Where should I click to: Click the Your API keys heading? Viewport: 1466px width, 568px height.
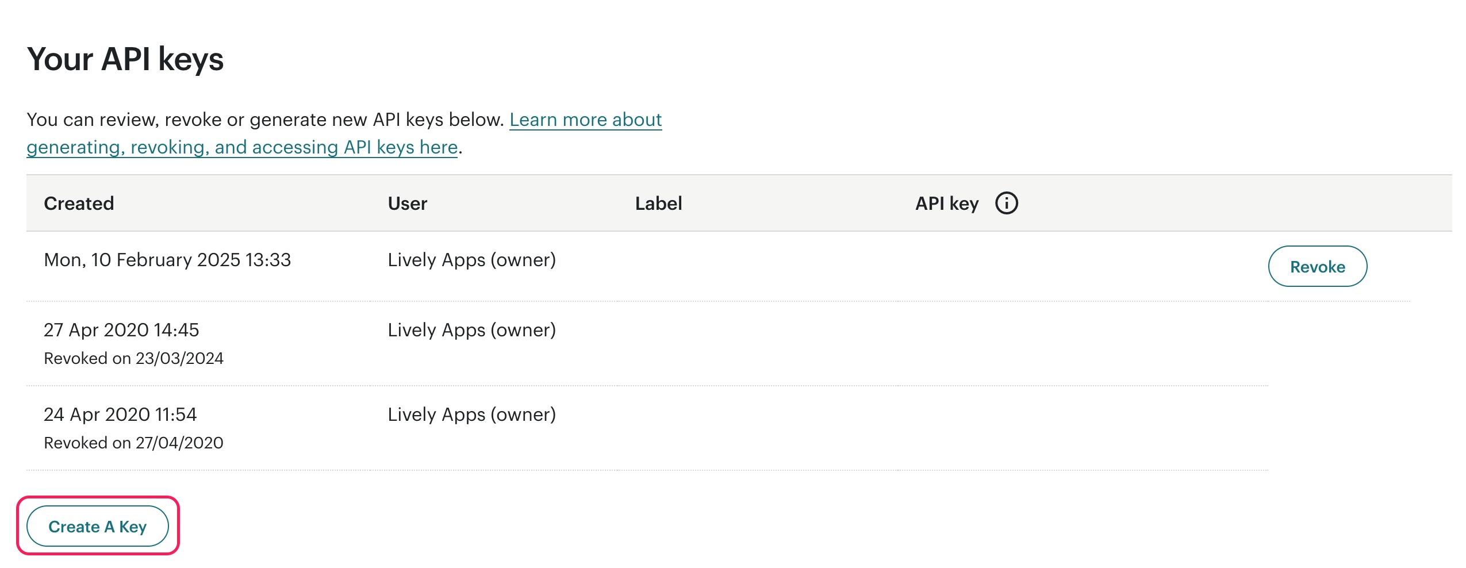click(125, 59)
